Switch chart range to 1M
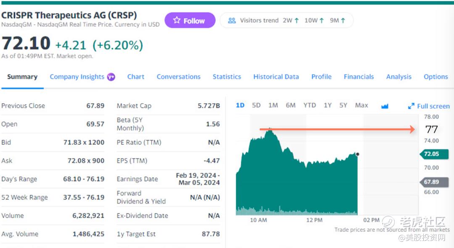 [x=273, y=105]
